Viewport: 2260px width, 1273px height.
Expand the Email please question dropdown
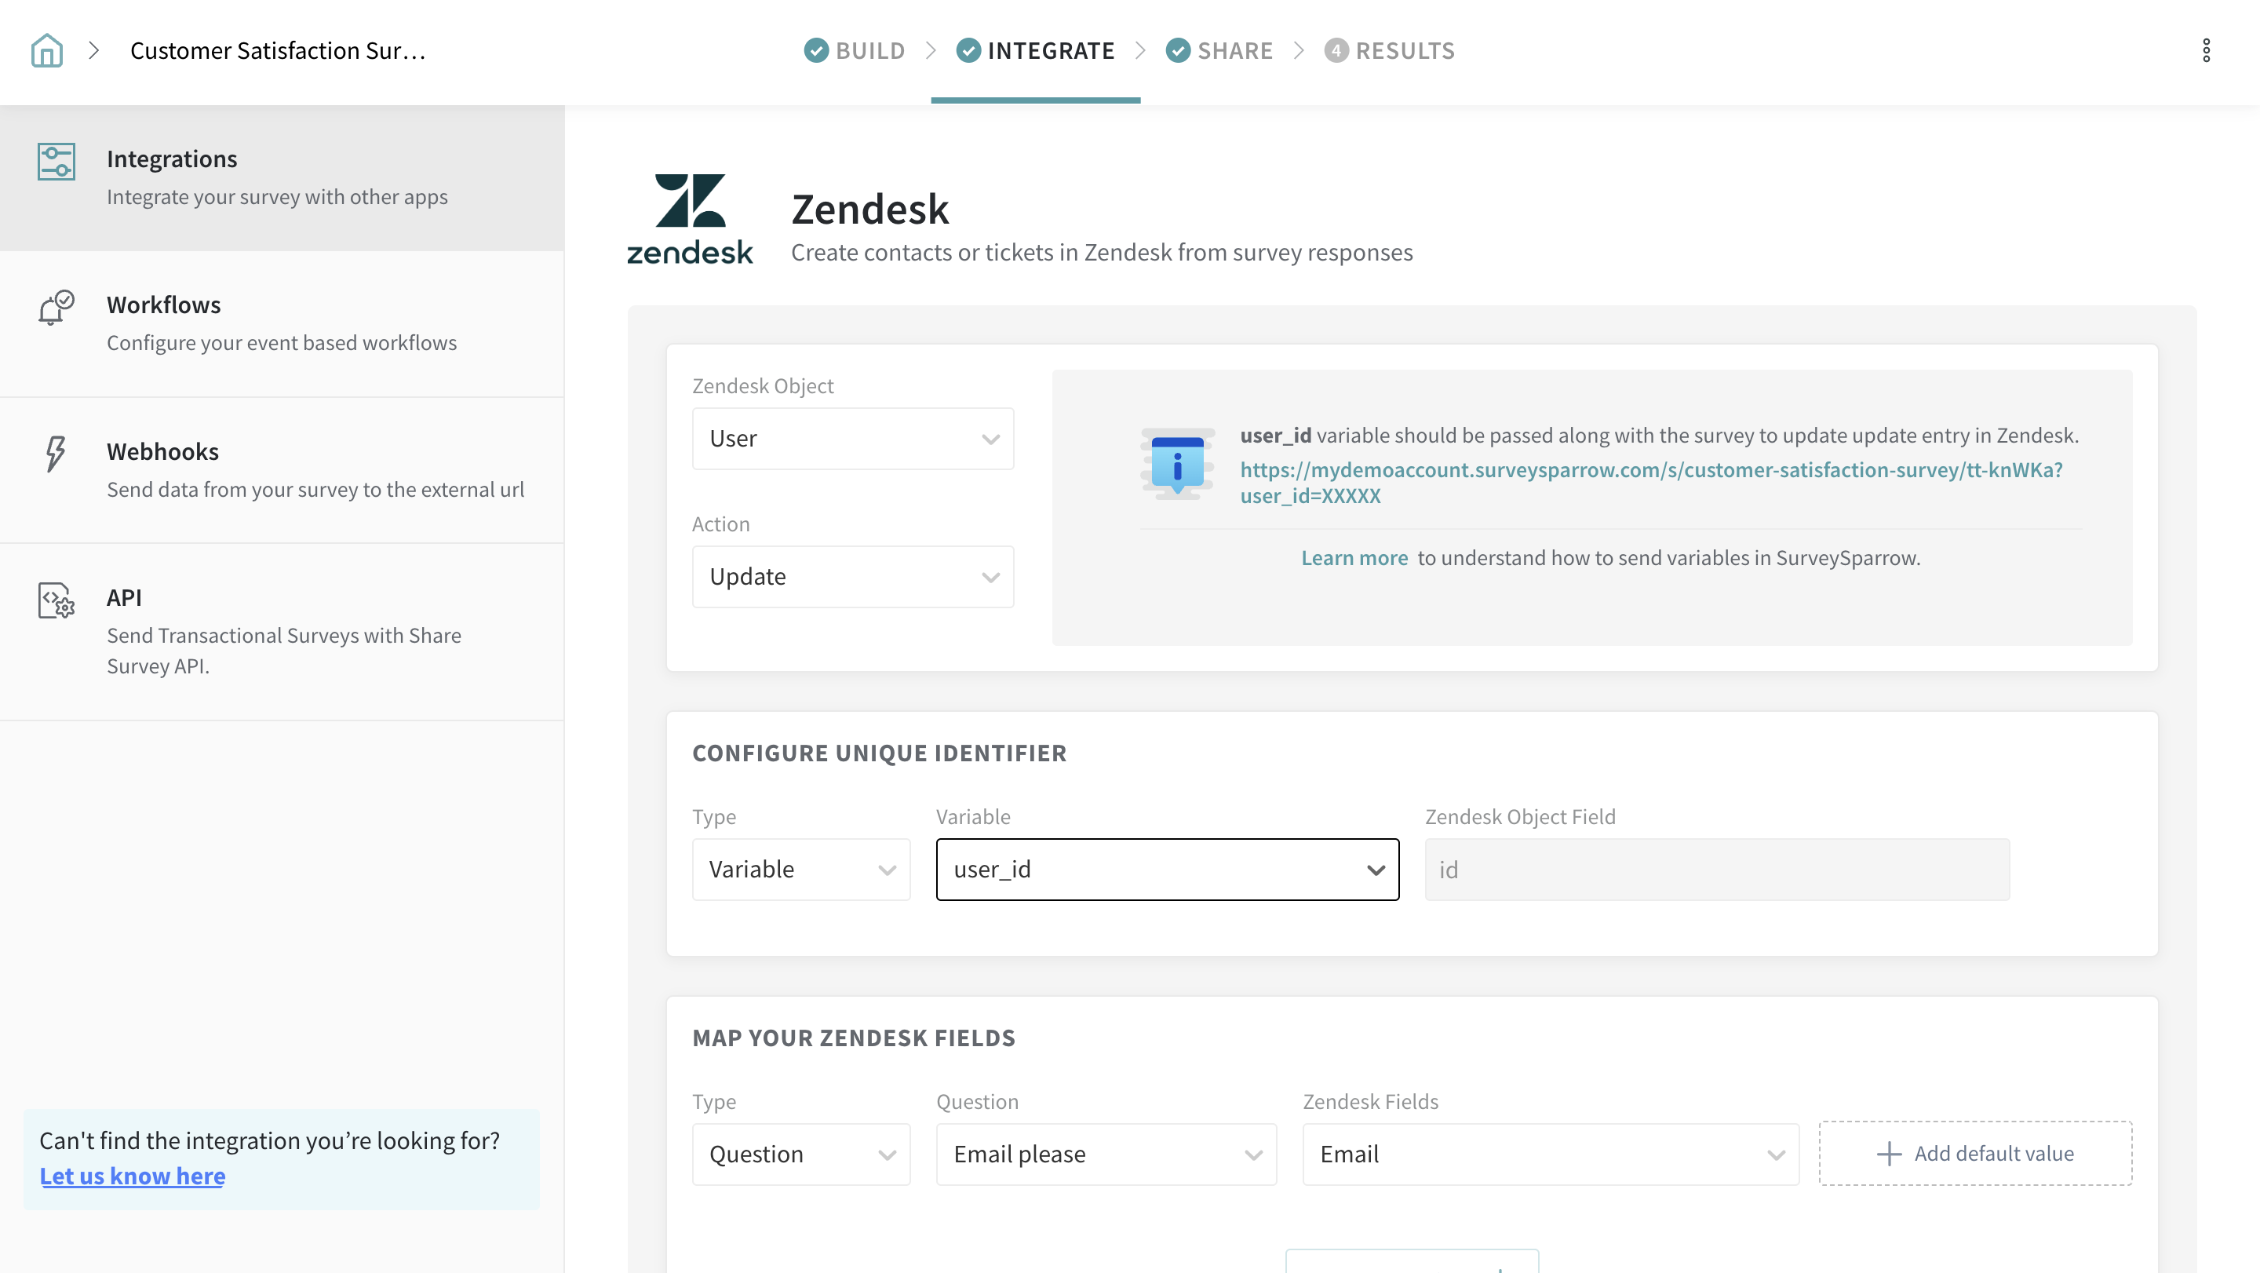(x=1106, y=1153)
